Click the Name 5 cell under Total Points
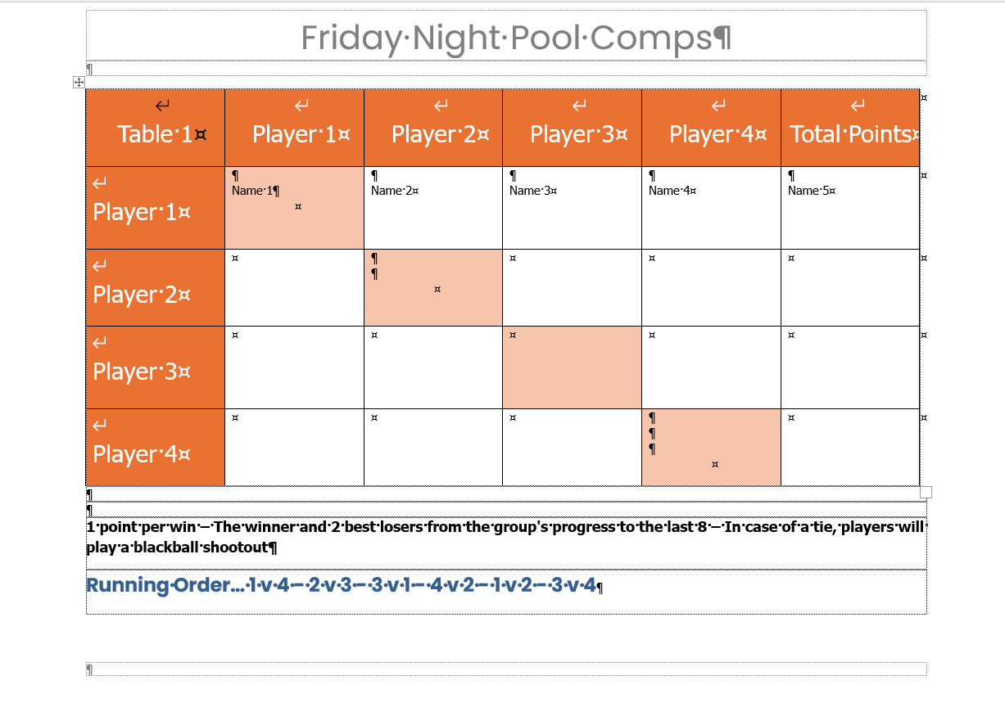1005x703 pixels. point(850,208)
